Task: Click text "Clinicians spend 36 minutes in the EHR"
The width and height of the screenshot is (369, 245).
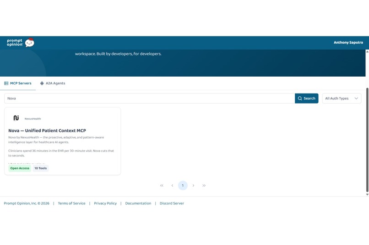Action: [36, 151]
